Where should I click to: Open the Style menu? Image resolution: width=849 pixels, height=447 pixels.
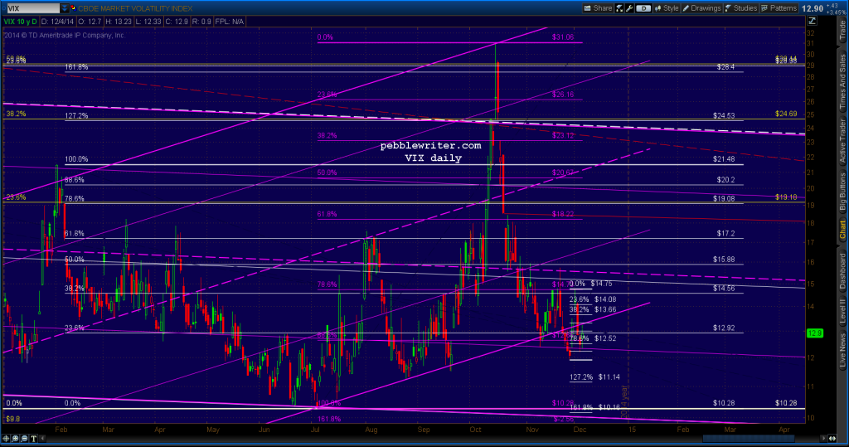coord(667,8)
